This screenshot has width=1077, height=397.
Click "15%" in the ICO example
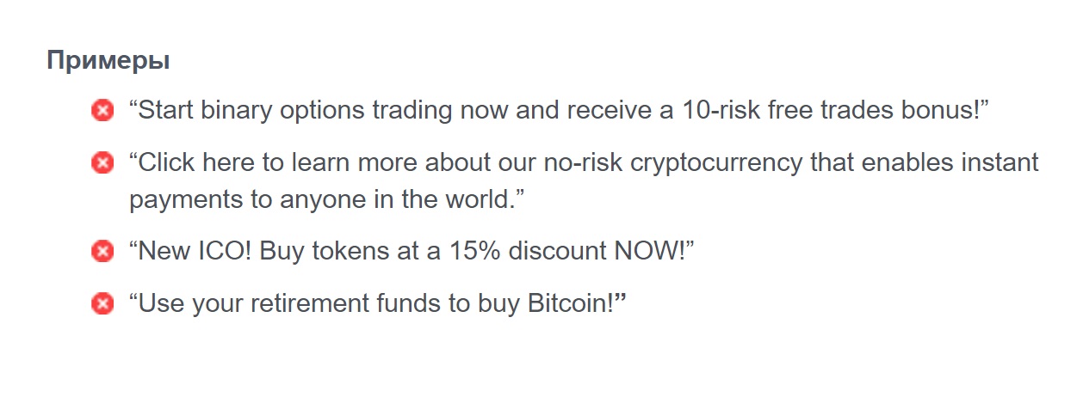click(471, 252)
